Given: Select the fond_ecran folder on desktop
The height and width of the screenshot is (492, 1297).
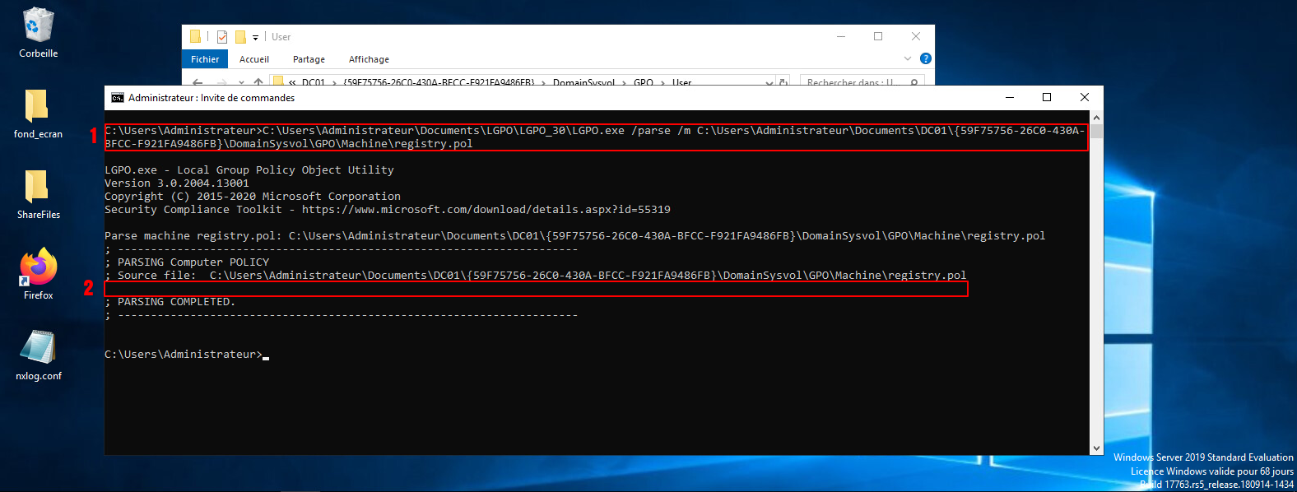Looking at the screenshot, I should [x=37, y=107].
